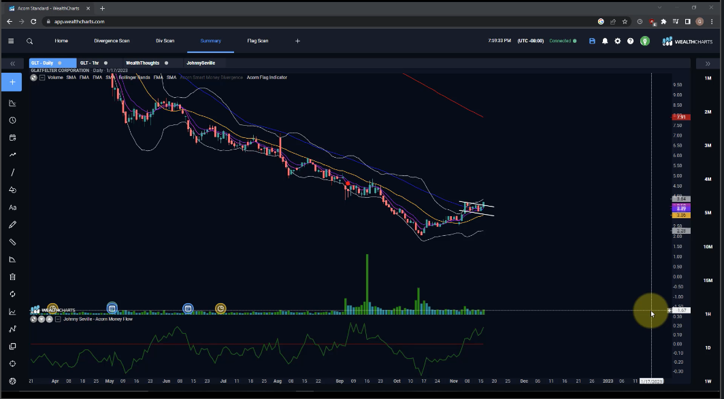Select the trend indicator tool
724x399 pixels.
12,155
